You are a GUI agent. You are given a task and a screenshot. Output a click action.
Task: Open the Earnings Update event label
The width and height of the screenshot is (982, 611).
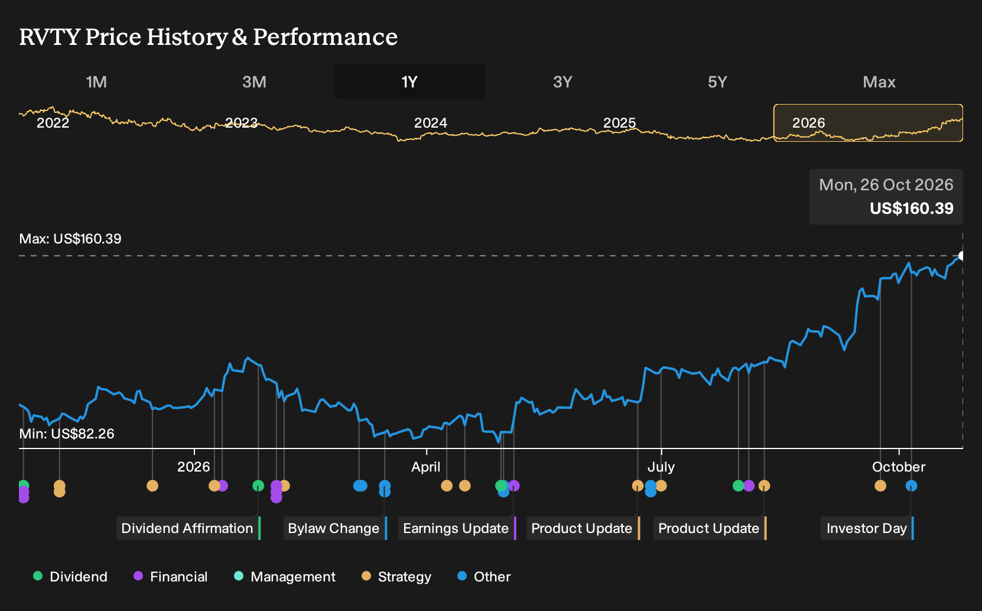[457, 528]
